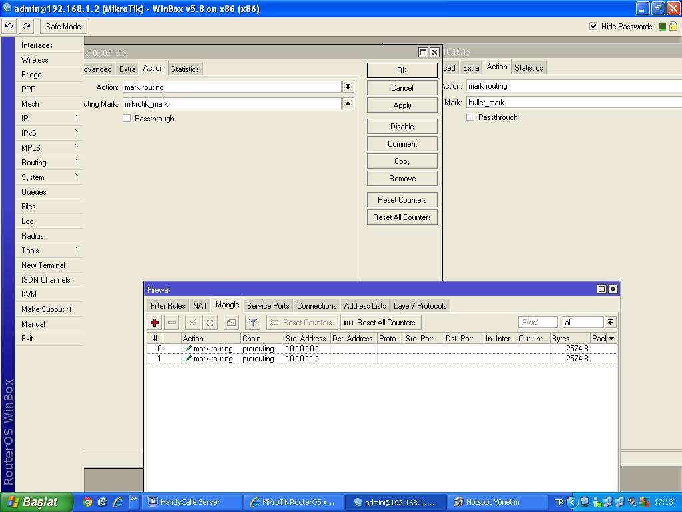
Task: Click the Reset All Counters toolbar button
Action: pos(380,323)
